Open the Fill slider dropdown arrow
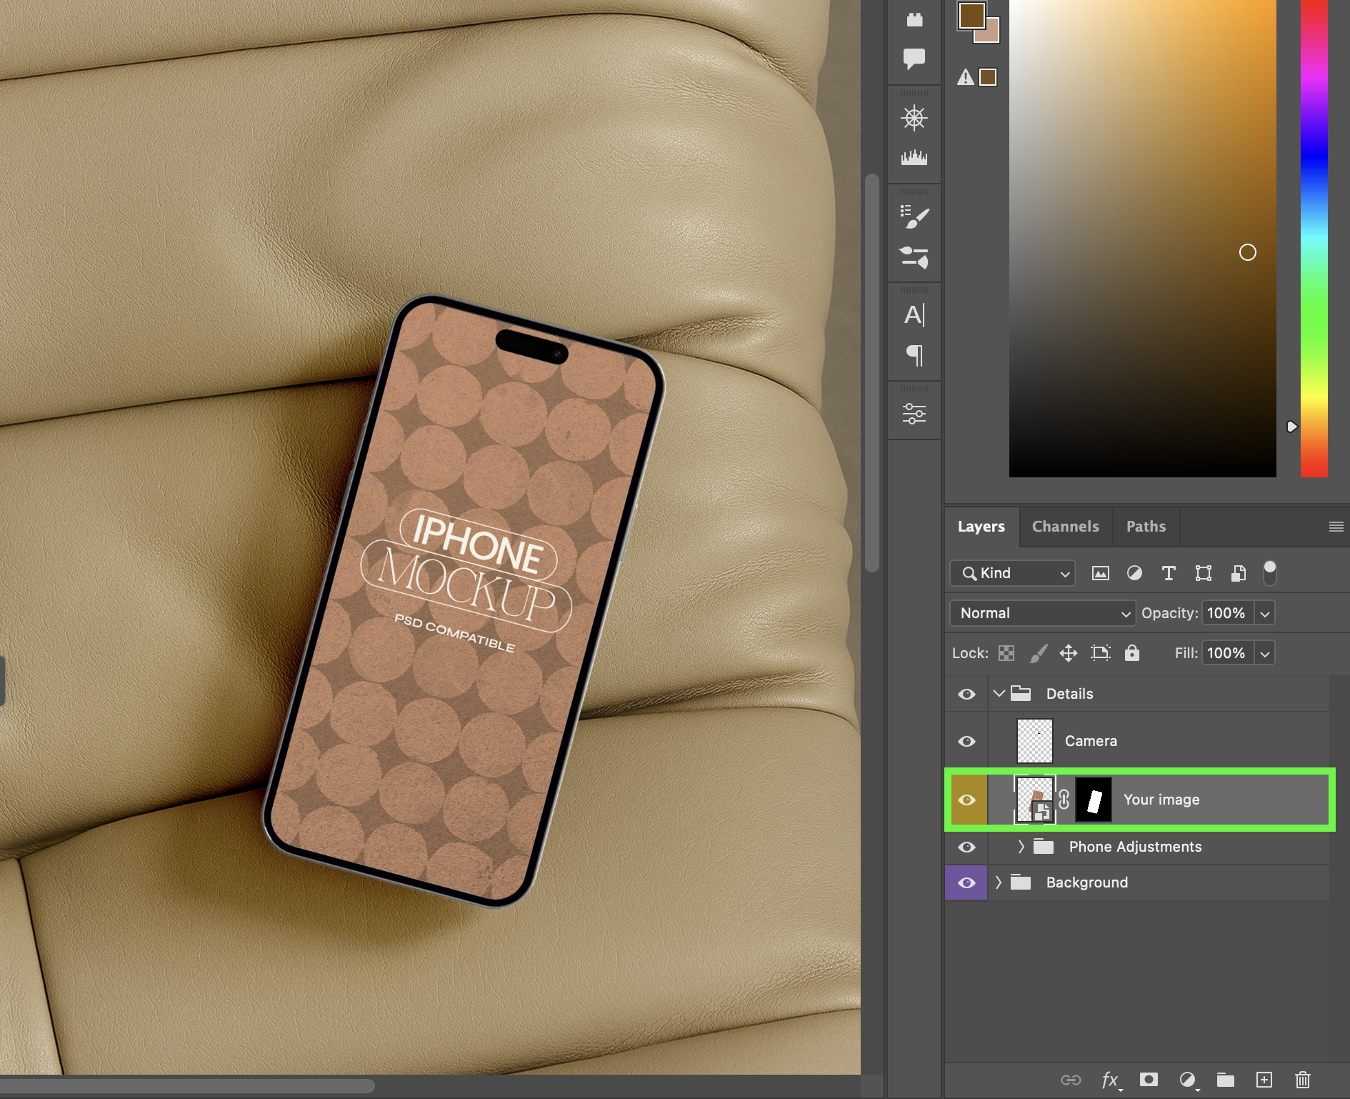 1264,653
